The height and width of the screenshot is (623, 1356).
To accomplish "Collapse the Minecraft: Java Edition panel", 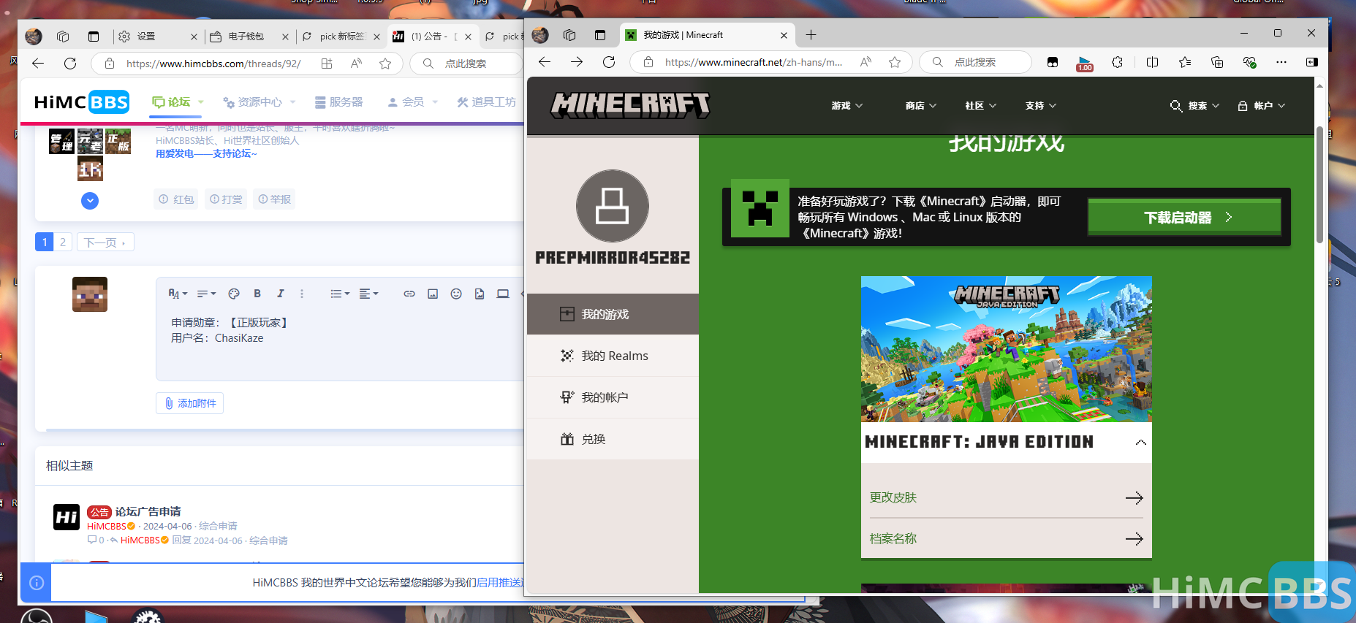I will (1140, 443).
